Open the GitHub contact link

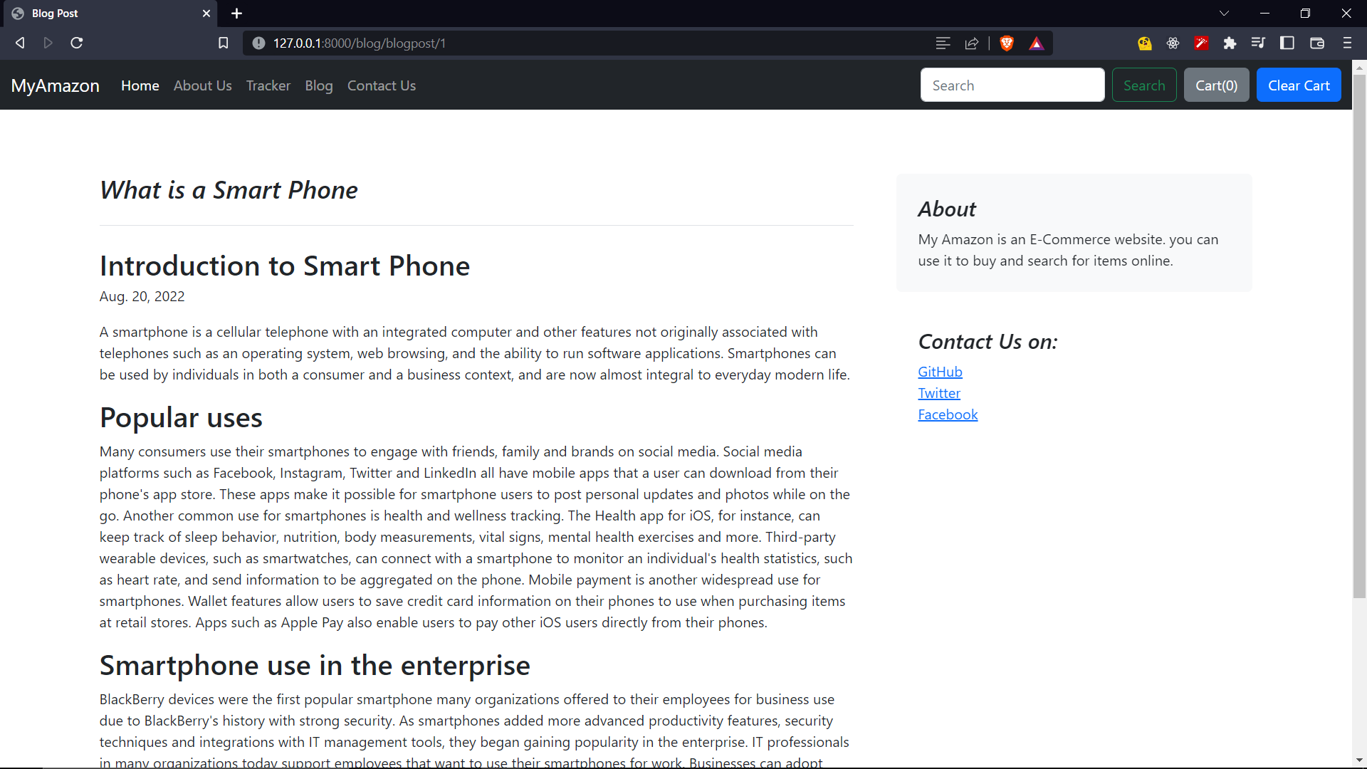coord(940,371)
